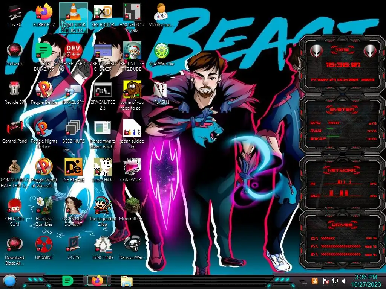Viewport: 386px width, 289px height.
Task: Open the green chat icon labeled DUMBASS
Action: (44, 51)
